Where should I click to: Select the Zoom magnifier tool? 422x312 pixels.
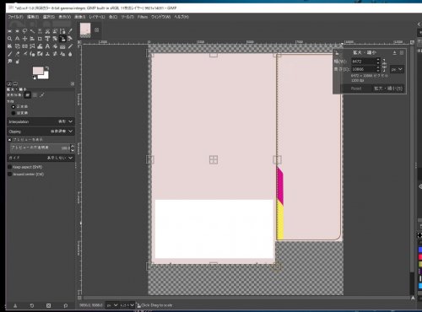(9, 39)
